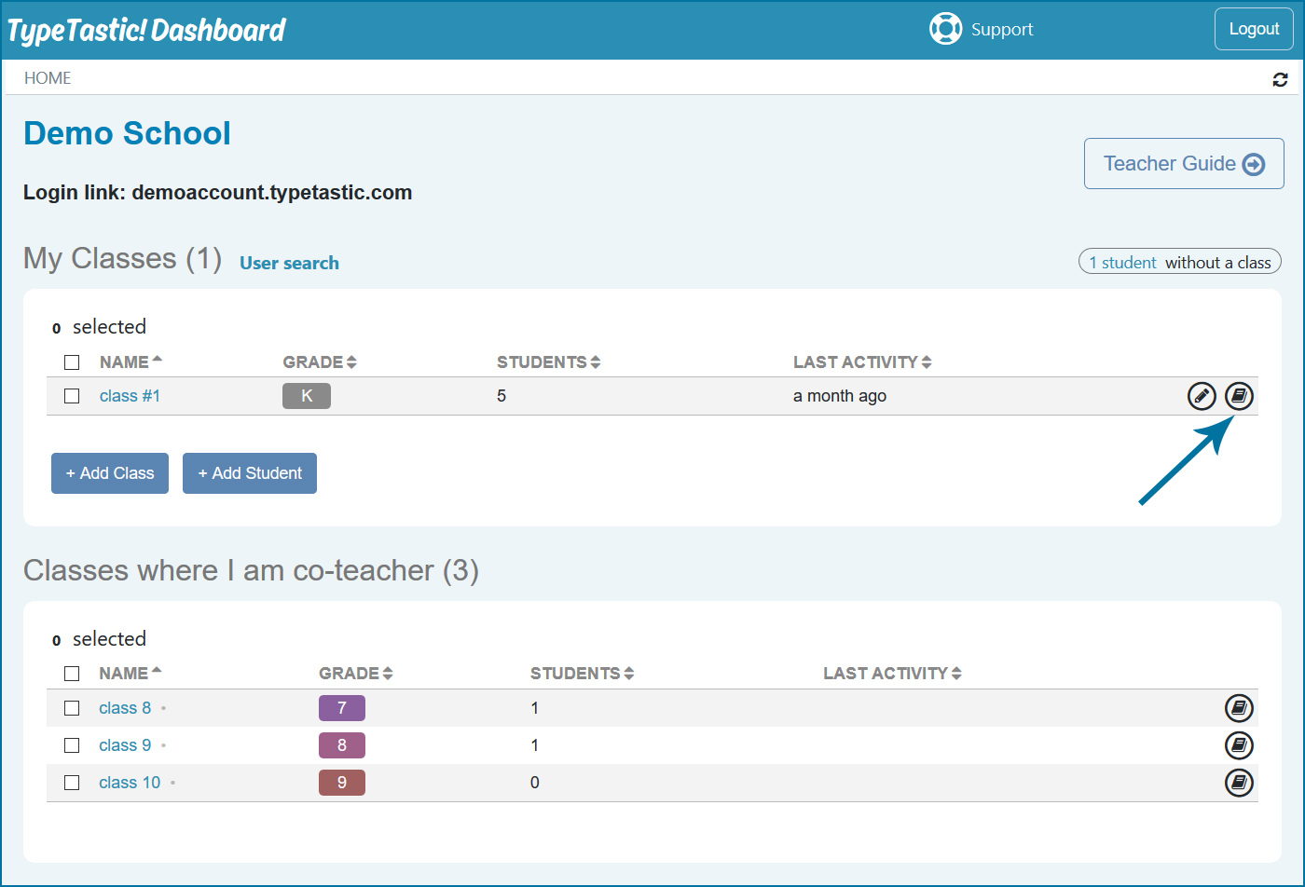Check the box next to class 8
The width and height of the screenshot is (1305, 887).
point(72,707)
